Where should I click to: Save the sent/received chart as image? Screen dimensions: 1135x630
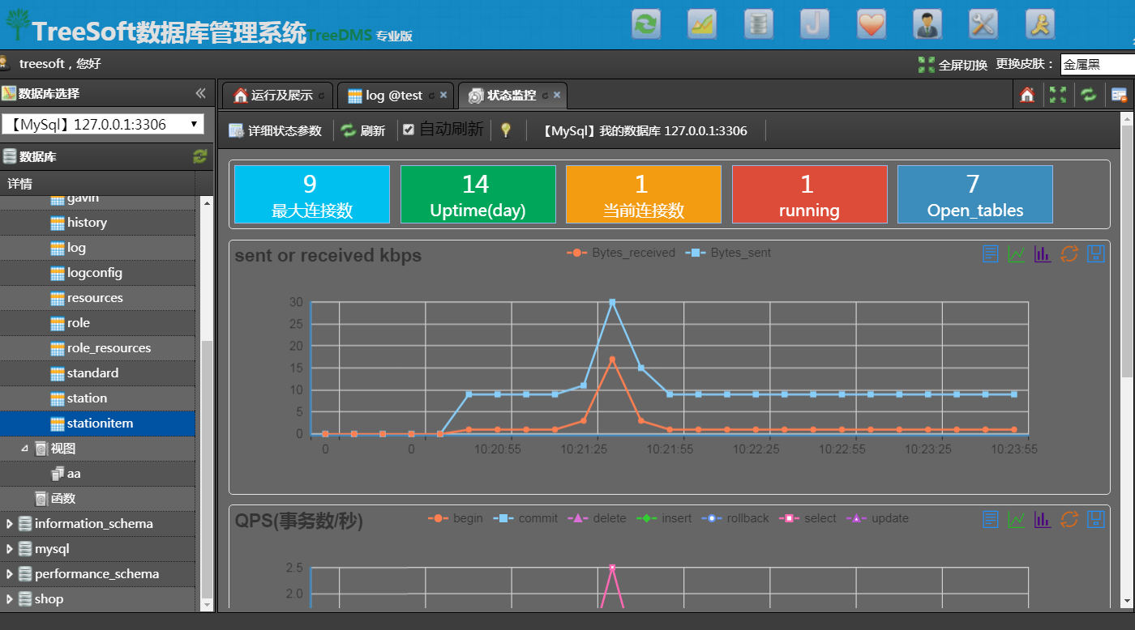[1096, 253]
